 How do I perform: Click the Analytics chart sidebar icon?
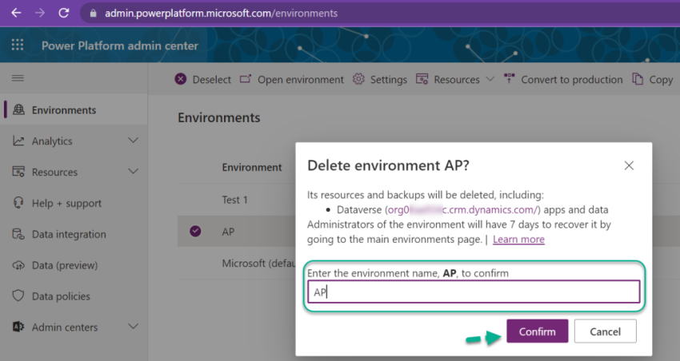(18, 141)
